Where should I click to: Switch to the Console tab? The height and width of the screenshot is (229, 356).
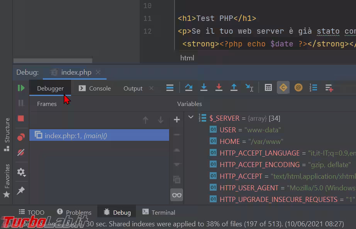click(95, 88)
